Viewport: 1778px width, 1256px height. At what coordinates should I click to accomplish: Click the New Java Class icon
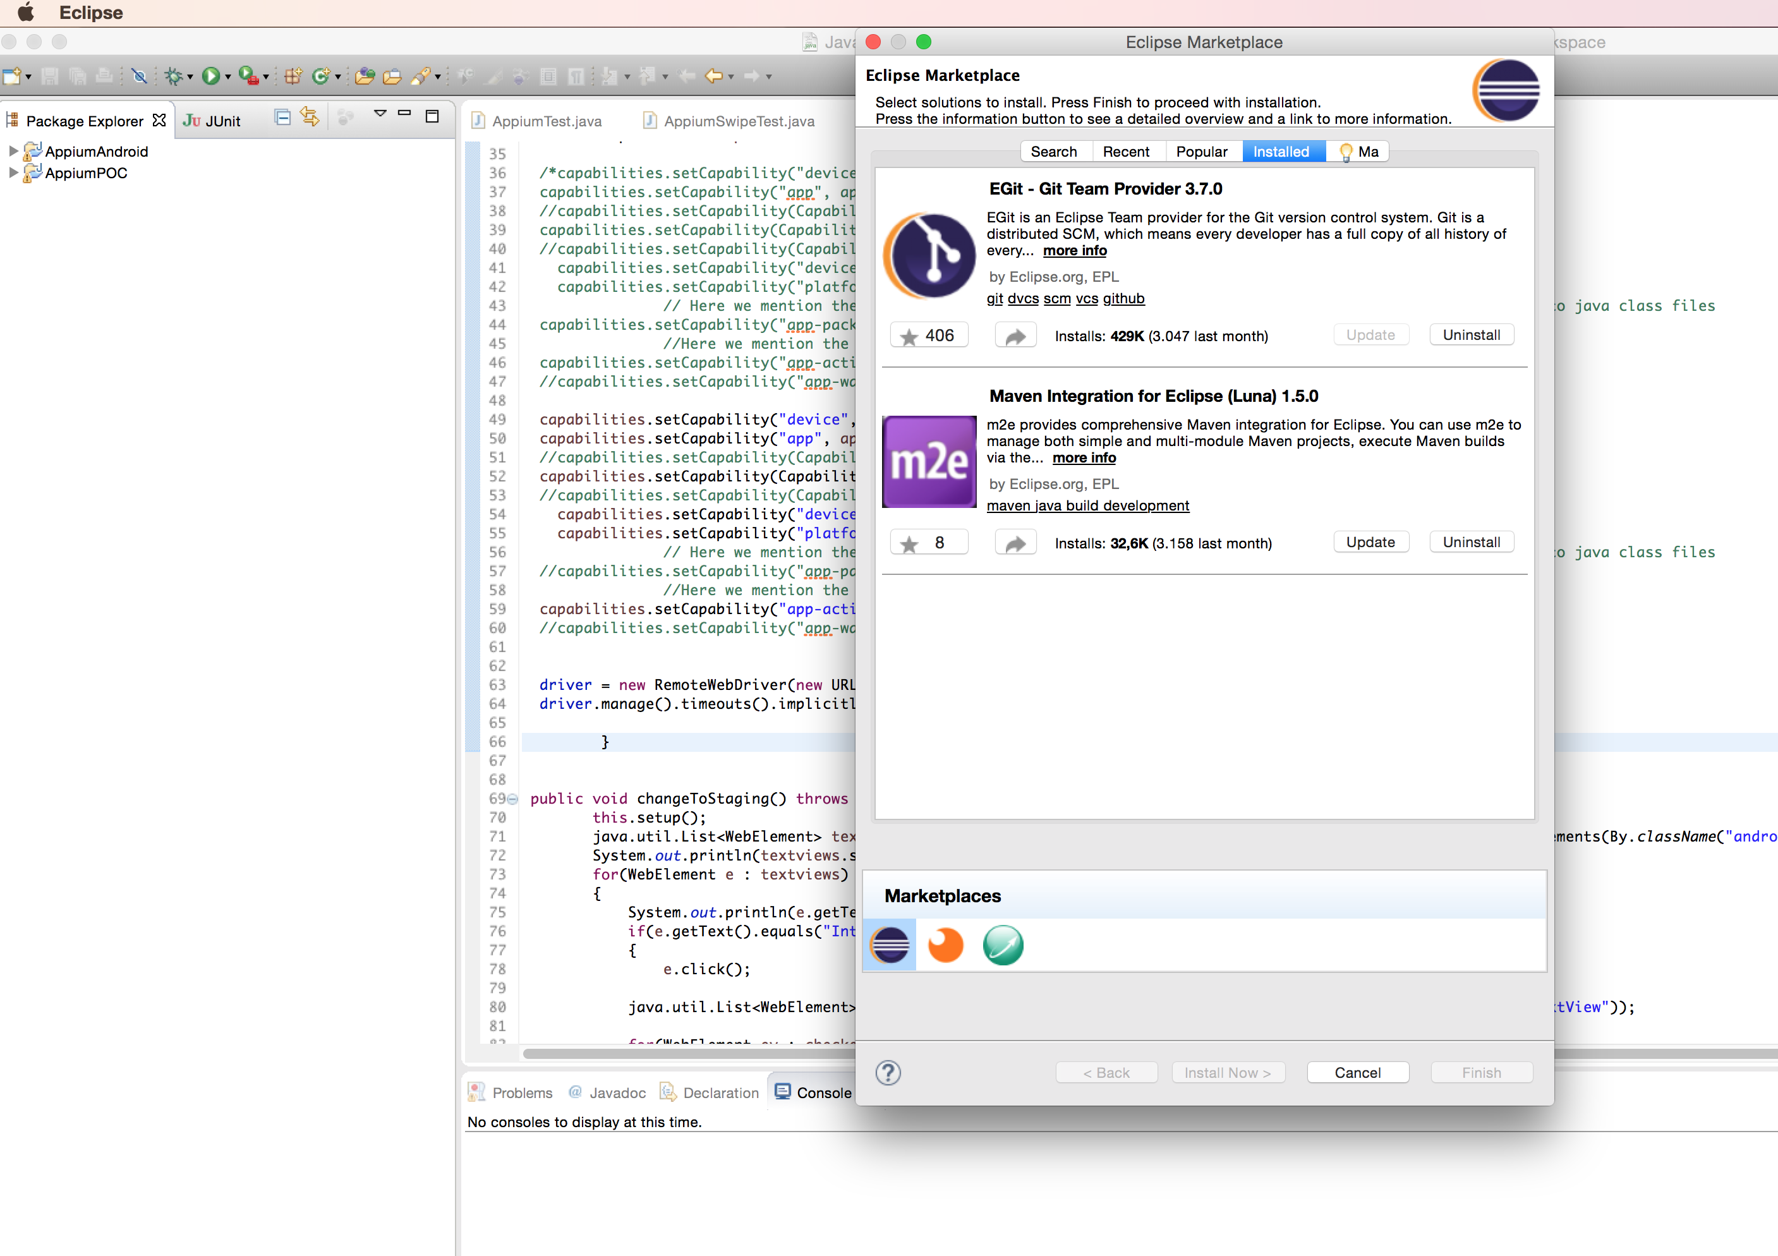pos(320,76)
